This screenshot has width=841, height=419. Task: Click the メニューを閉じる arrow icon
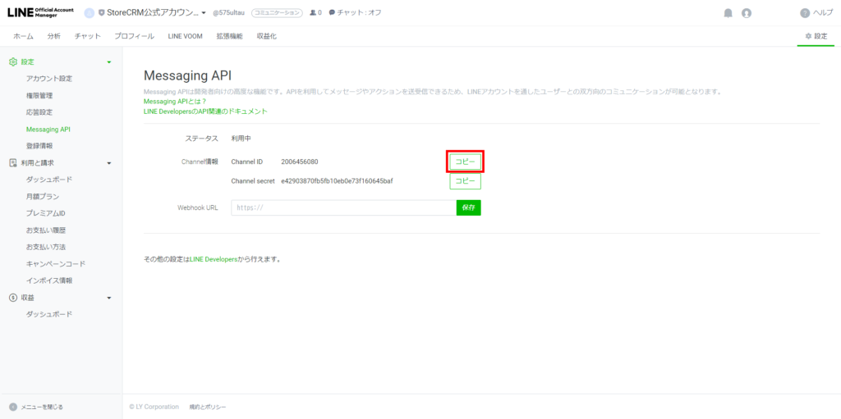pyautogui.click(x=13, y=407)
